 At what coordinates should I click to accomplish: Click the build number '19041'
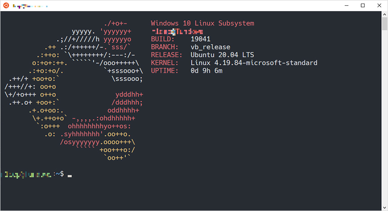click(201, 39)
